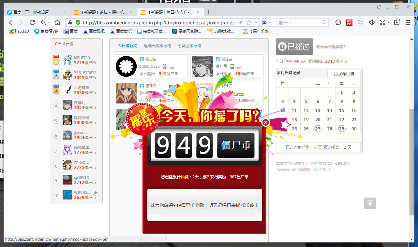Open the 百度贴吧 bookmark
The image size is (418, 247).
(x=94, y=31)
